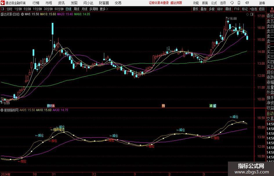Open the 行情 menu

[36, 3]
